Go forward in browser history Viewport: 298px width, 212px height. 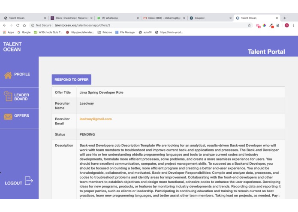click(x=11, y=25)
